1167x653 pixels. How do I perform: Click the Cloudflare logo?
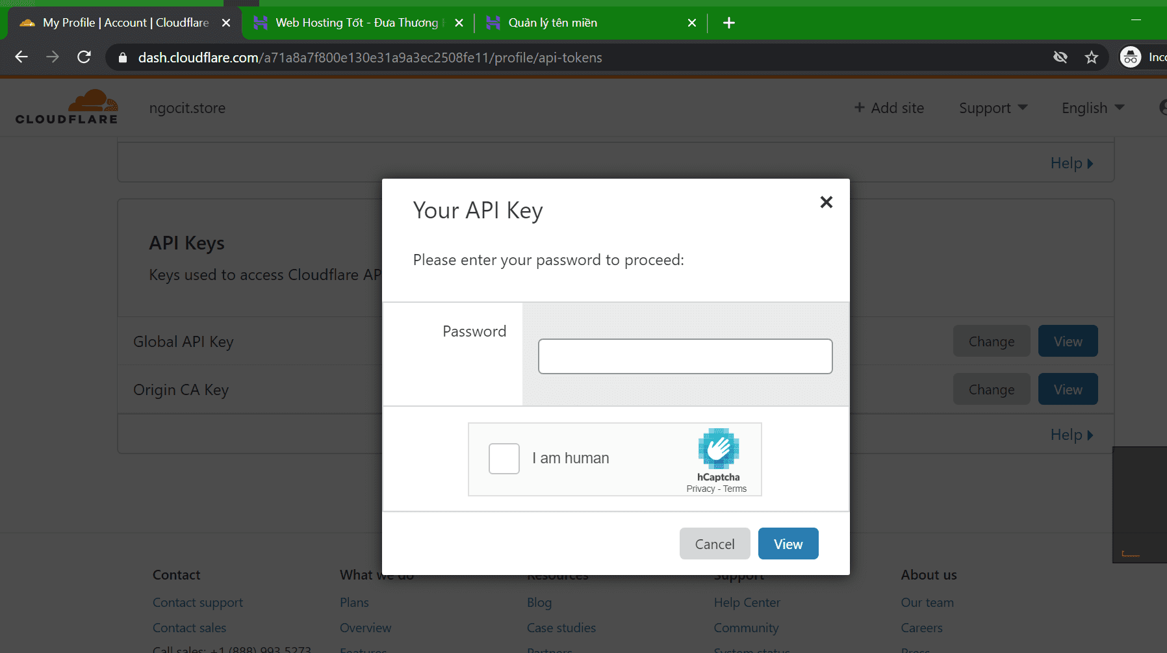67,107
